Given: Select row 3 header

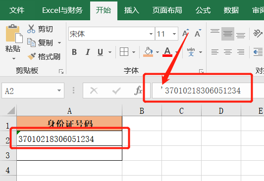Looking at the screenshot, I should click(8, 153).
